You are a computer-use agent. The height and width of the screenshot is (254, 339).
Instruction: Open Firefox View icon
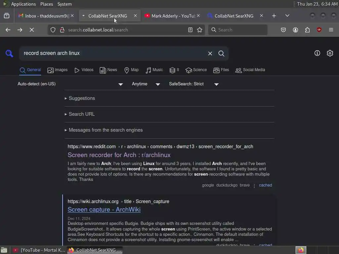click(x=7, y=16)
